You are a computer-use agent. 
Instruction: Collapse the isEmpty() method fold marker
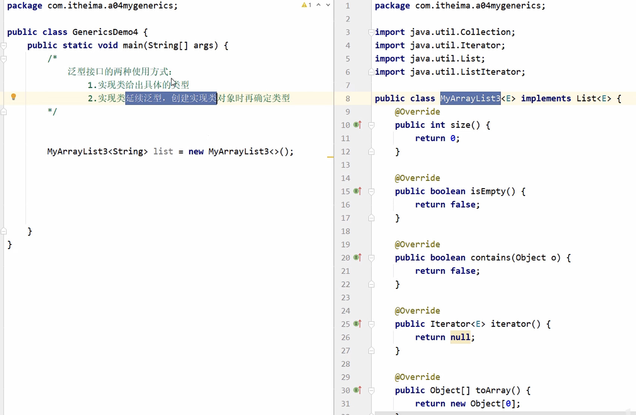371,192
